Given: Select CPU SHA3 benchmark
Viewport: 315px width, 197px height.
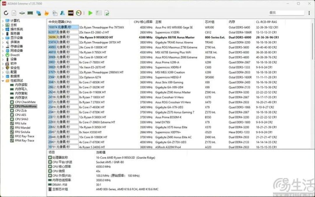Looking at the screenshot, I should (22, 119).
